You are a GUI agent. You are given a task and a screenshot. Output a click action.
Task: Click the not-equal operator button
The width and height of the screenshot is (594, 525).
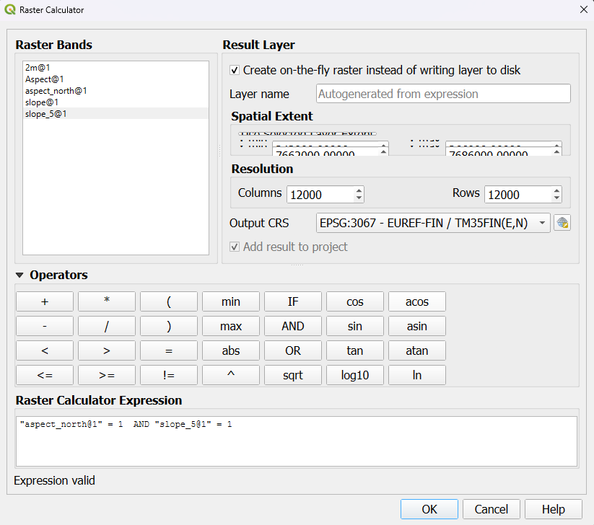click(x=169, y=375)
